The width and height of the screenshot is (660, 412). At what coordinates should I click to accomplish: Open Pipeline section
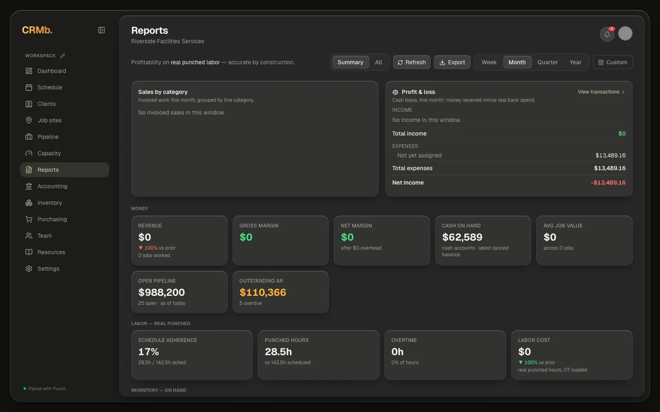65,137
